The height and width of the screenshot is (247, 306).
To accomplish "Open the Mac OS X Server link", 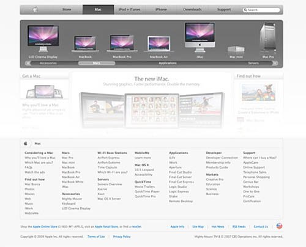I will tap(109, 199).
